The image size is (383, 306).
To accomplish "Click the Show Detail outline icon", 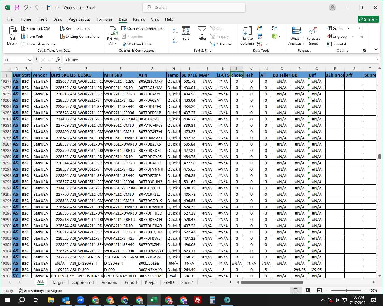I will 361,28.
